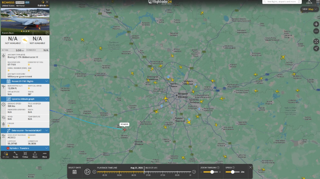Click locked Vertical Speed padlock
The height and width of the screenshot is (179, 320).
coord(29,88)
